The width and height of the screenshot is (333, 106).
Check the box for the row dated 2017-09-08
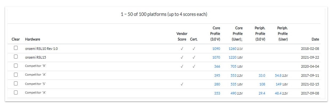[16, 93]
